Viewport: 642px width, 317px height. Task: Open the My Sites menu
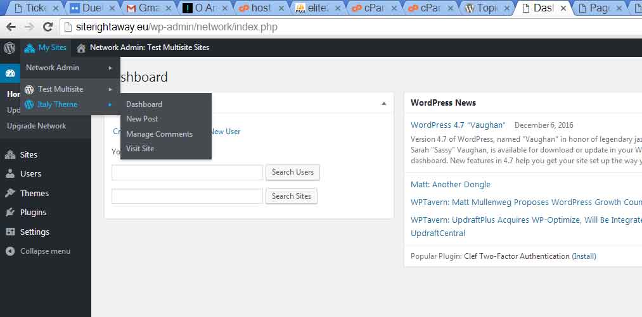click(x=45, y=48)
